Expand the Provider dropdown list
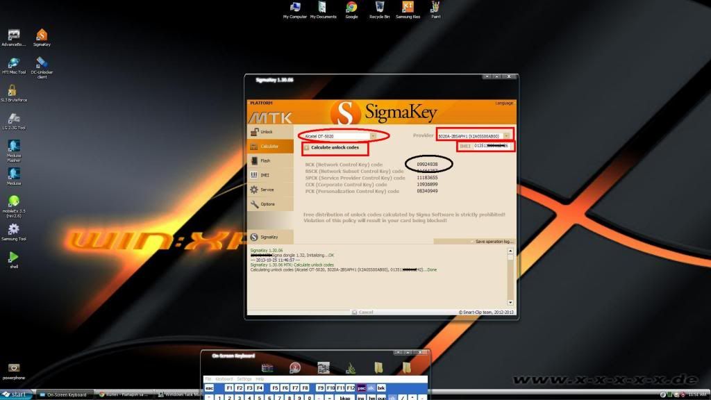This screenshot has height=400, width=711. [x=507, y=135]
